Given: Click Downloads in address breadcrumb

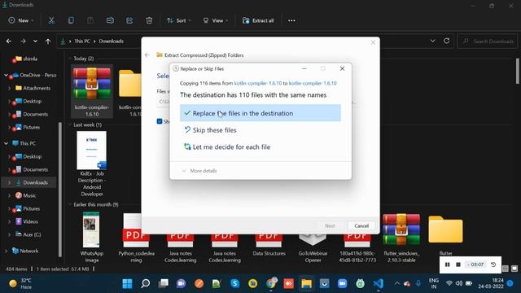Looking at the screenshot, I should coord(111,42).
